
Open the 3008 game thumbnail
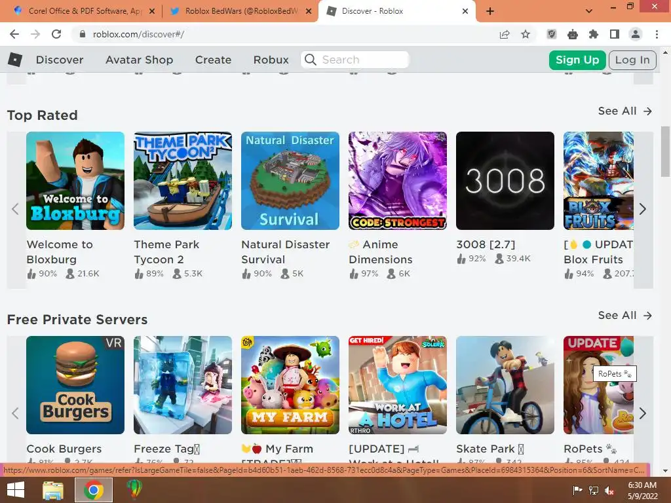[505, 181]
